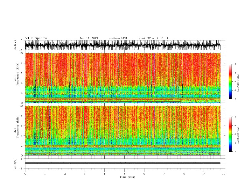Click time axis tick label "5"

point(124,174)
